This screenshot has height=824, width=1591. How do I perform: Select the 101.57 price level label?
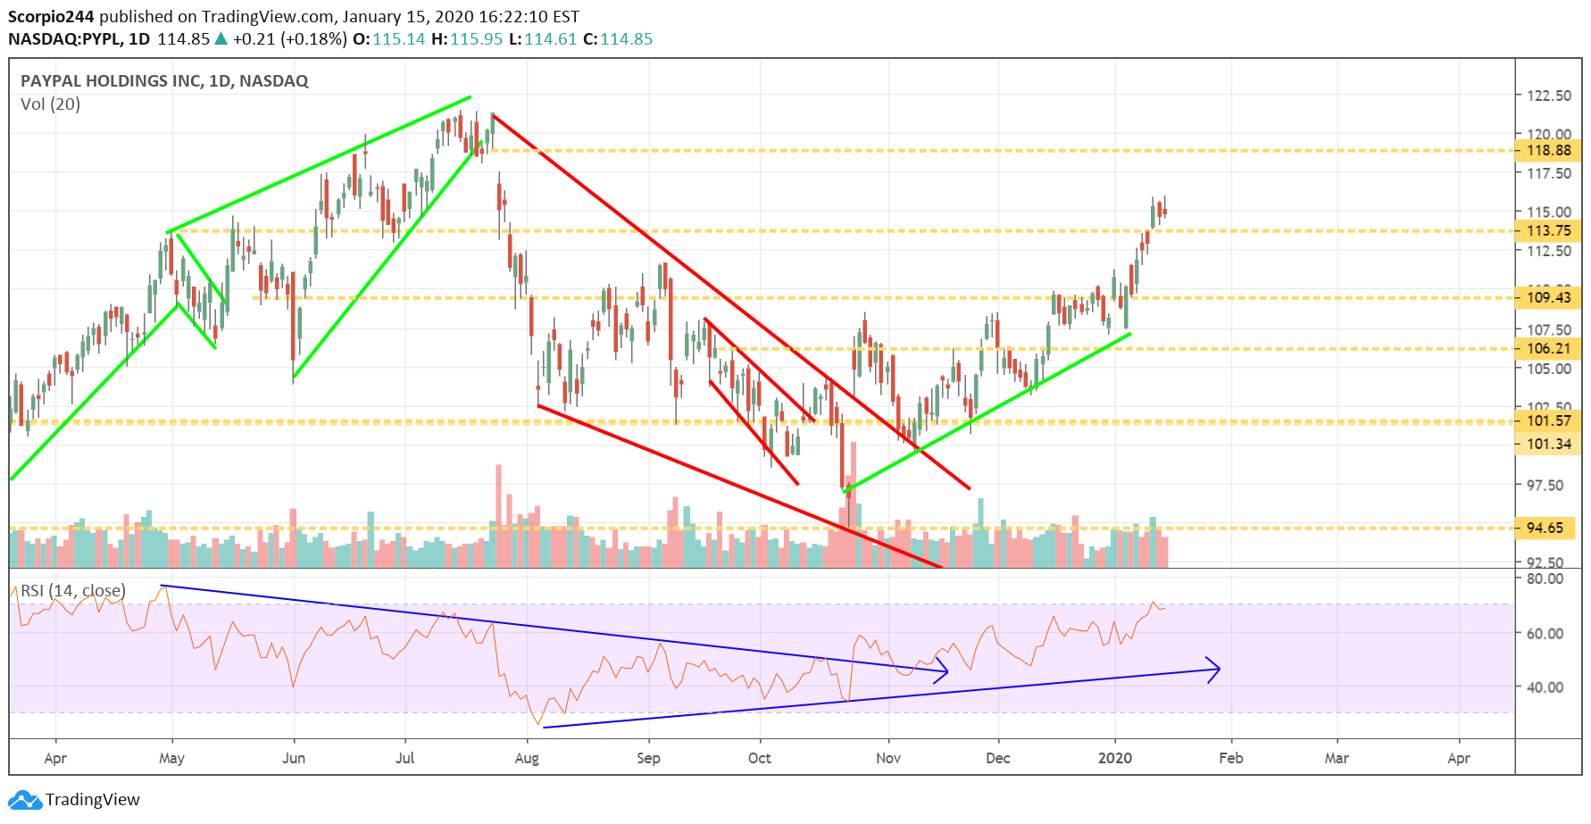pyautogui.click(x=1548, y=420)
